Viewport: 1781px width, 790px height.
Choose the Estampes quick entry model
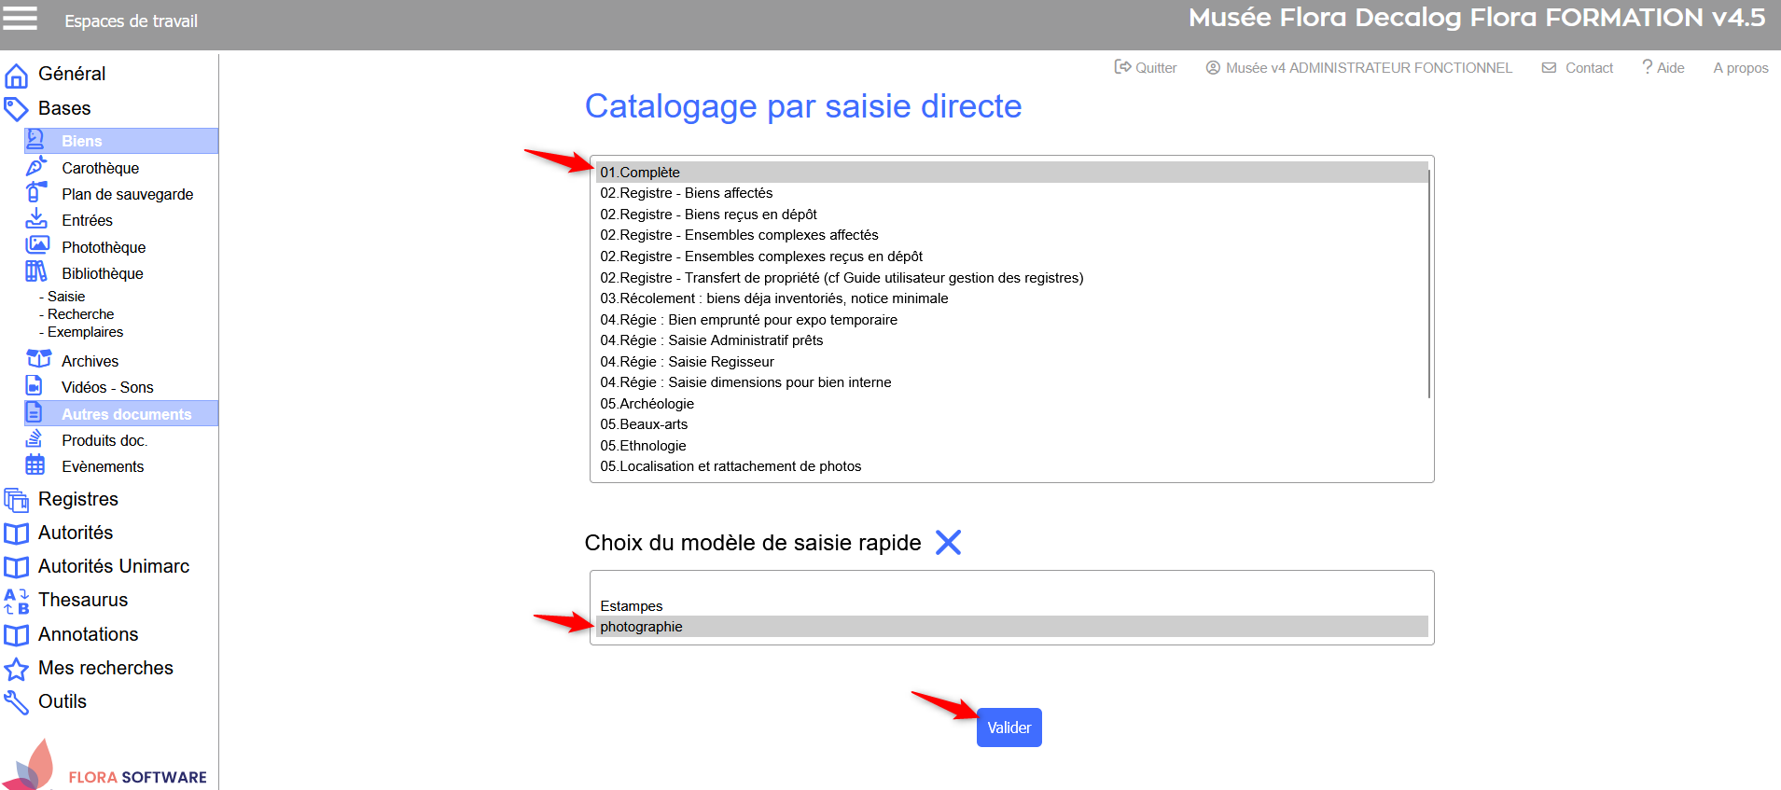[x=632, y=606]
